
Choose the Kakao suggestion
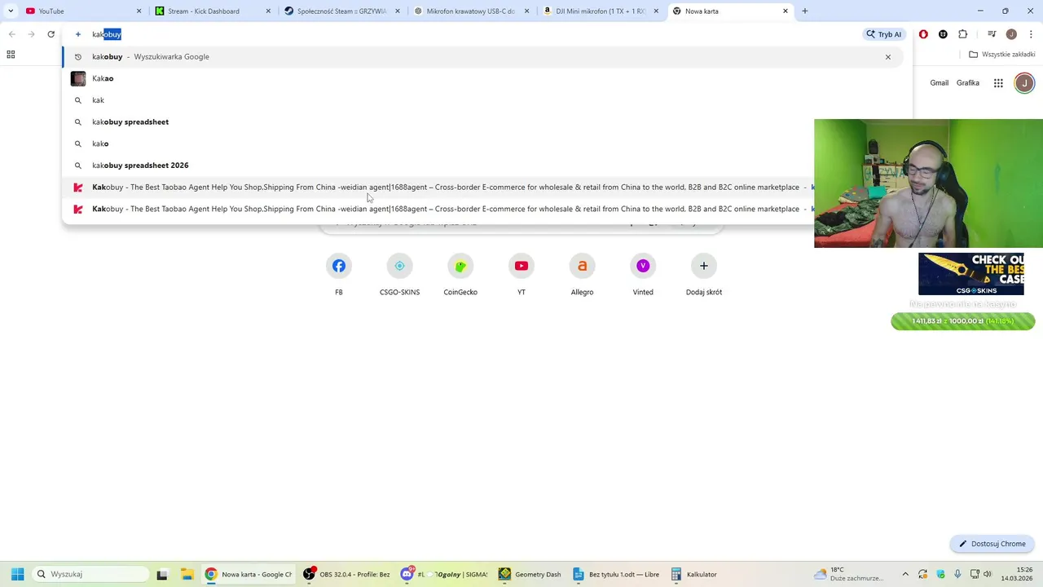point(481,78)
